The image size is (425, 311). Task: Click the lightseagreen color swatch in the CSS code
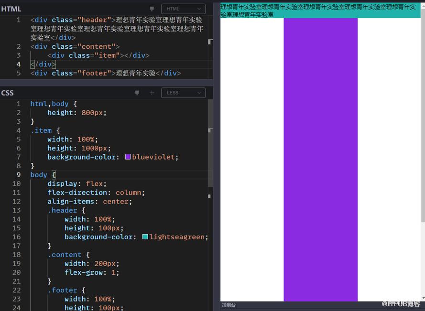[x=145, y=237]
